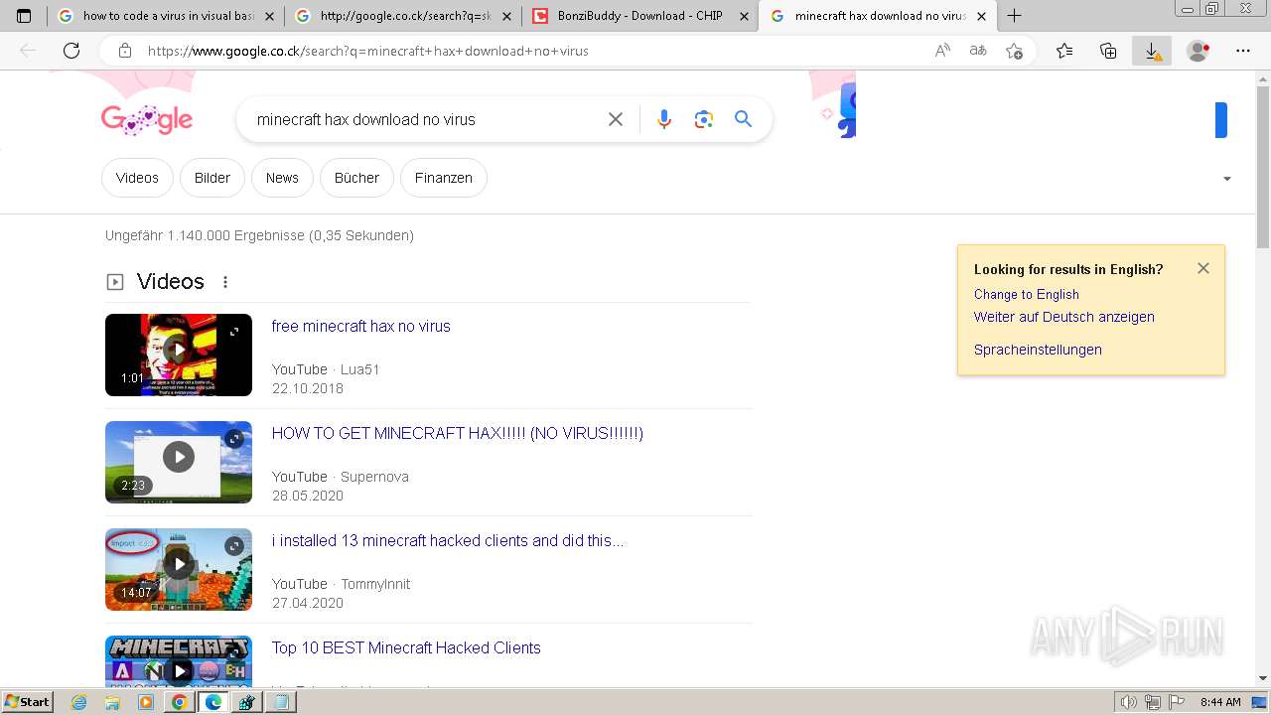1271x715 pixels.
Task: View site information via the lock icon
Action: pyautogui.click(x=125, y=51)
